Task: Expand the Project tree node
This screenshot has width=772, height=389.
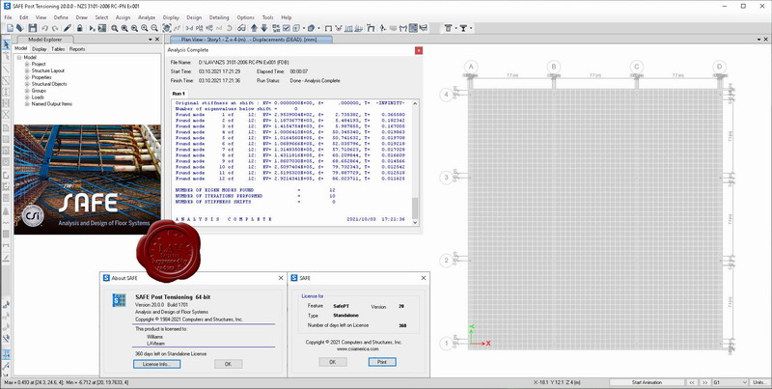Action: click(28, 64)
